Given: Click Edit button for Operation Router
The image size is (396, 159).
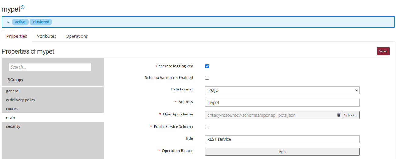Looking at the screenshot, I should [x=282, y=152].
